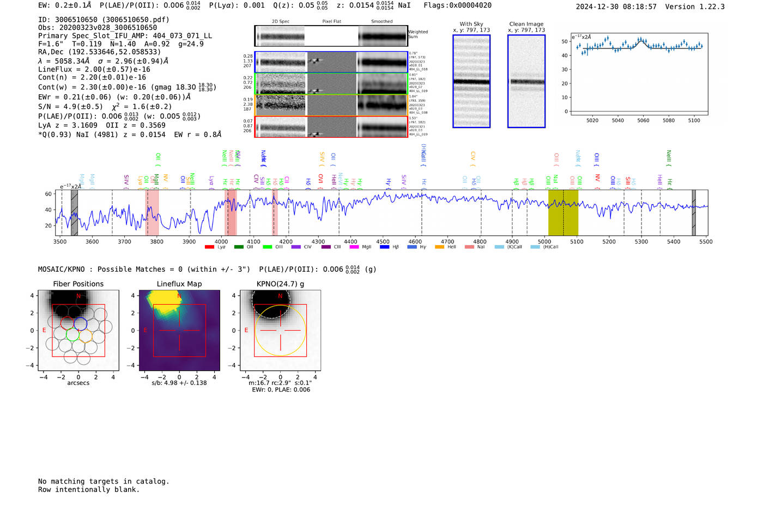Click the red fiber circle in Fiber Positions
The height and width of the screenshot is (519, 763).
tap(66, 323)
